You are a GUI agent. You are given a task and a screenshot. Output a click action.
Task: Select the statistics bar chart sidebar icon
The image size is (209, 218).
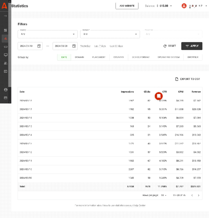(x=5, y=39)
